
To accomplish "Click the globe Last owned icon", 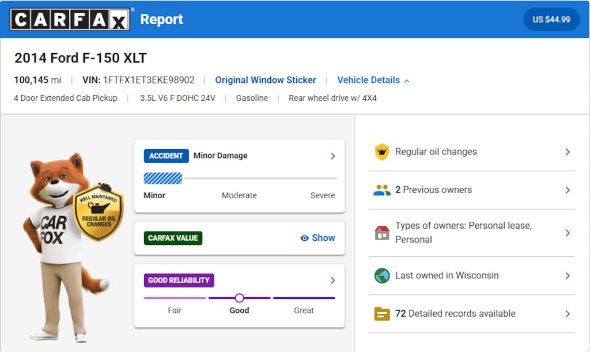I will tap(381, 275).
